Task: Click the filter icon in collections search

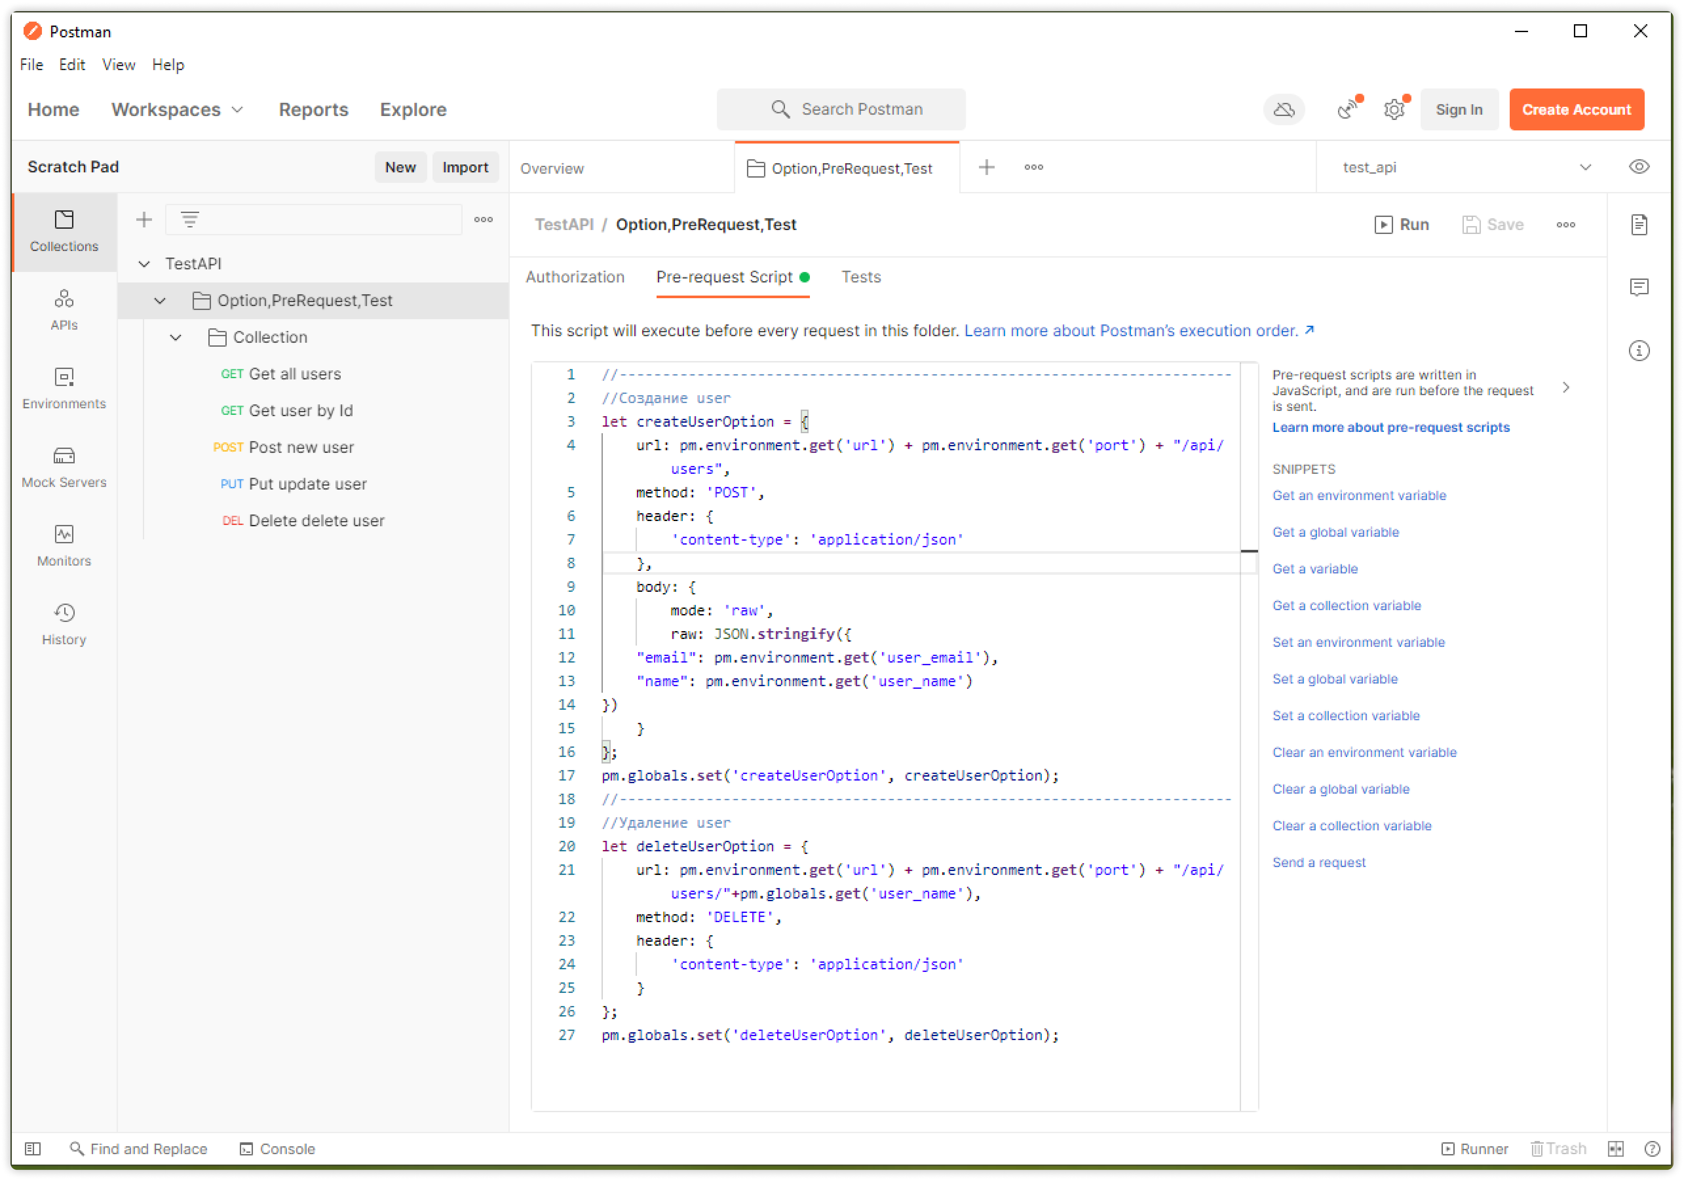Action: click(190, 219)
